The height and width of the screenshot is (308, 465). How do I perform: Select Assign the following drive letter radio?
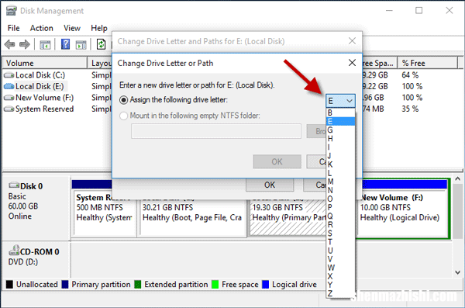coord(124,100)
